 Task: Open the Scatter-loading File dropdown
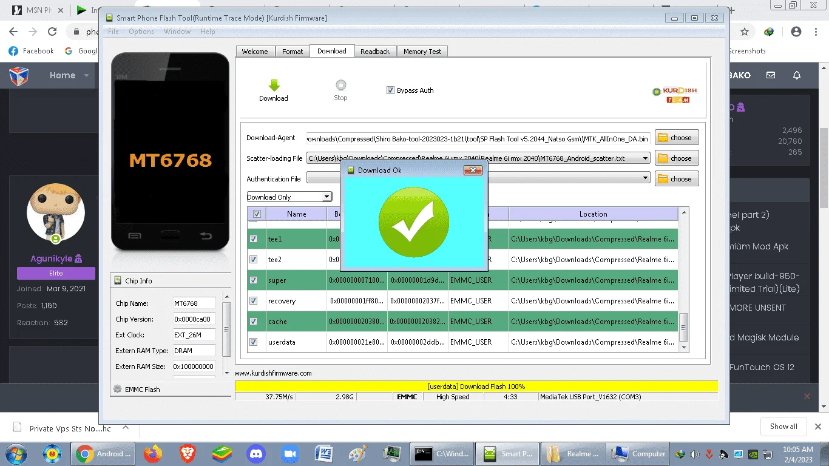(645, 158)
